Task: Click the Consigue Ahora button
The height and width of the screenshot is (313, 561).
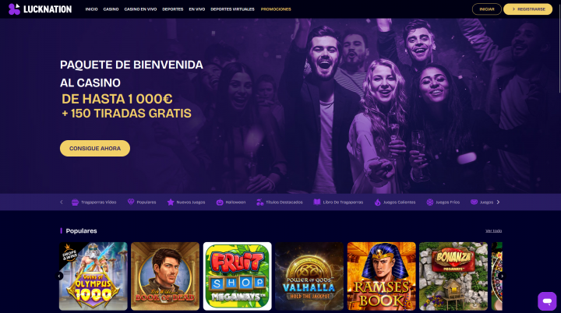Action: 95,148
